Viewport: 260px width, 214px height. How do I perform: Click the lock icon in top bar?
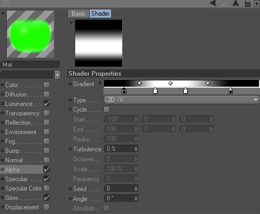tap(247, 3)
